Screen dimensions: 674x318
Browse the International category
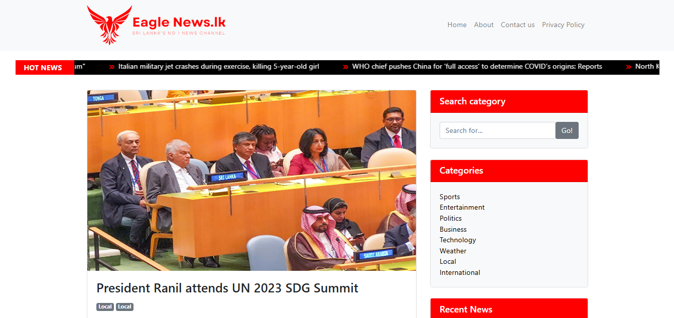click(460, 272)
